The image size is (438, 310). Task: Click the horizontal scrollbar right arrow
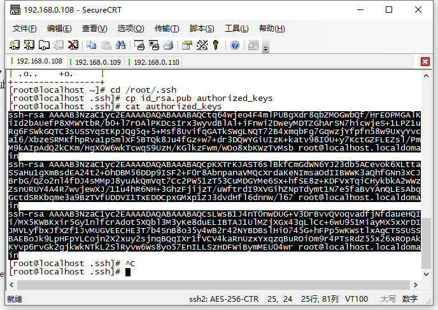tap(416, 285)
